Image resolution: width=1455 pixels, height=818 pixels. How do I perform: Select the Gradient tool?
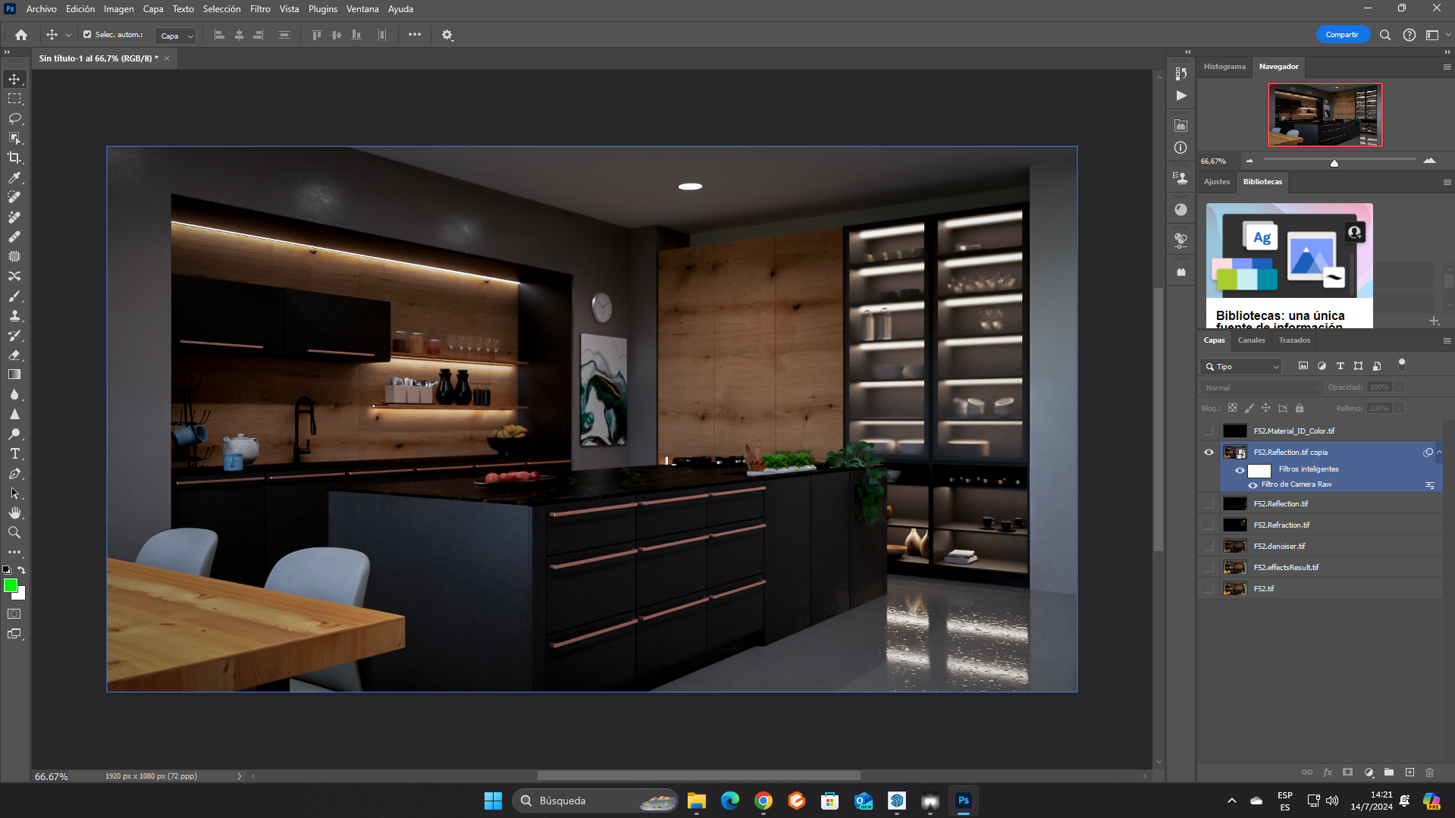(14, 375)
